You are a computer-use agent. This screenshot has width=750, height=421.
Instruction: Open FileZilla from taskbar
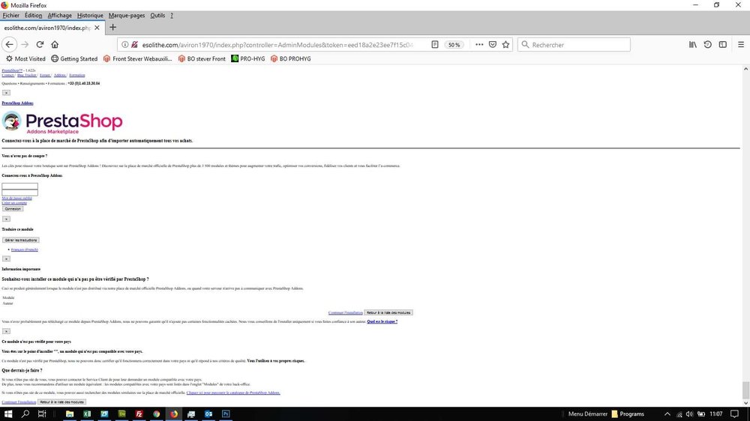139,414
